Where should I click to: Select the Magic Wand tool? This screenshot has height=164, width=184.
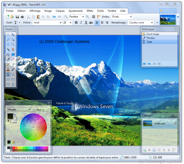pyautogui.click(x=8, y=49)
